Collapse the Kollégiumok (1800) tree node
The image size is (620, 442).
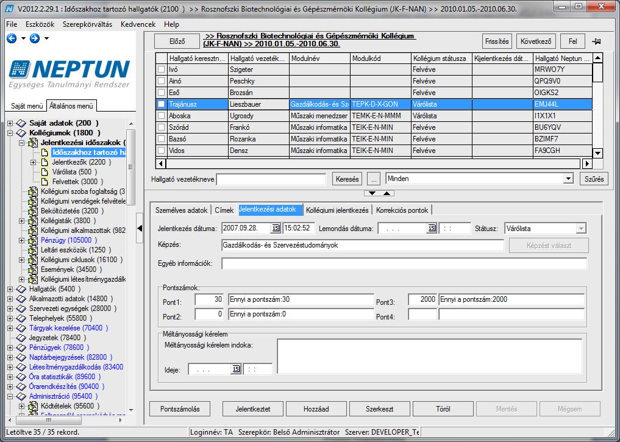(10, 133)
